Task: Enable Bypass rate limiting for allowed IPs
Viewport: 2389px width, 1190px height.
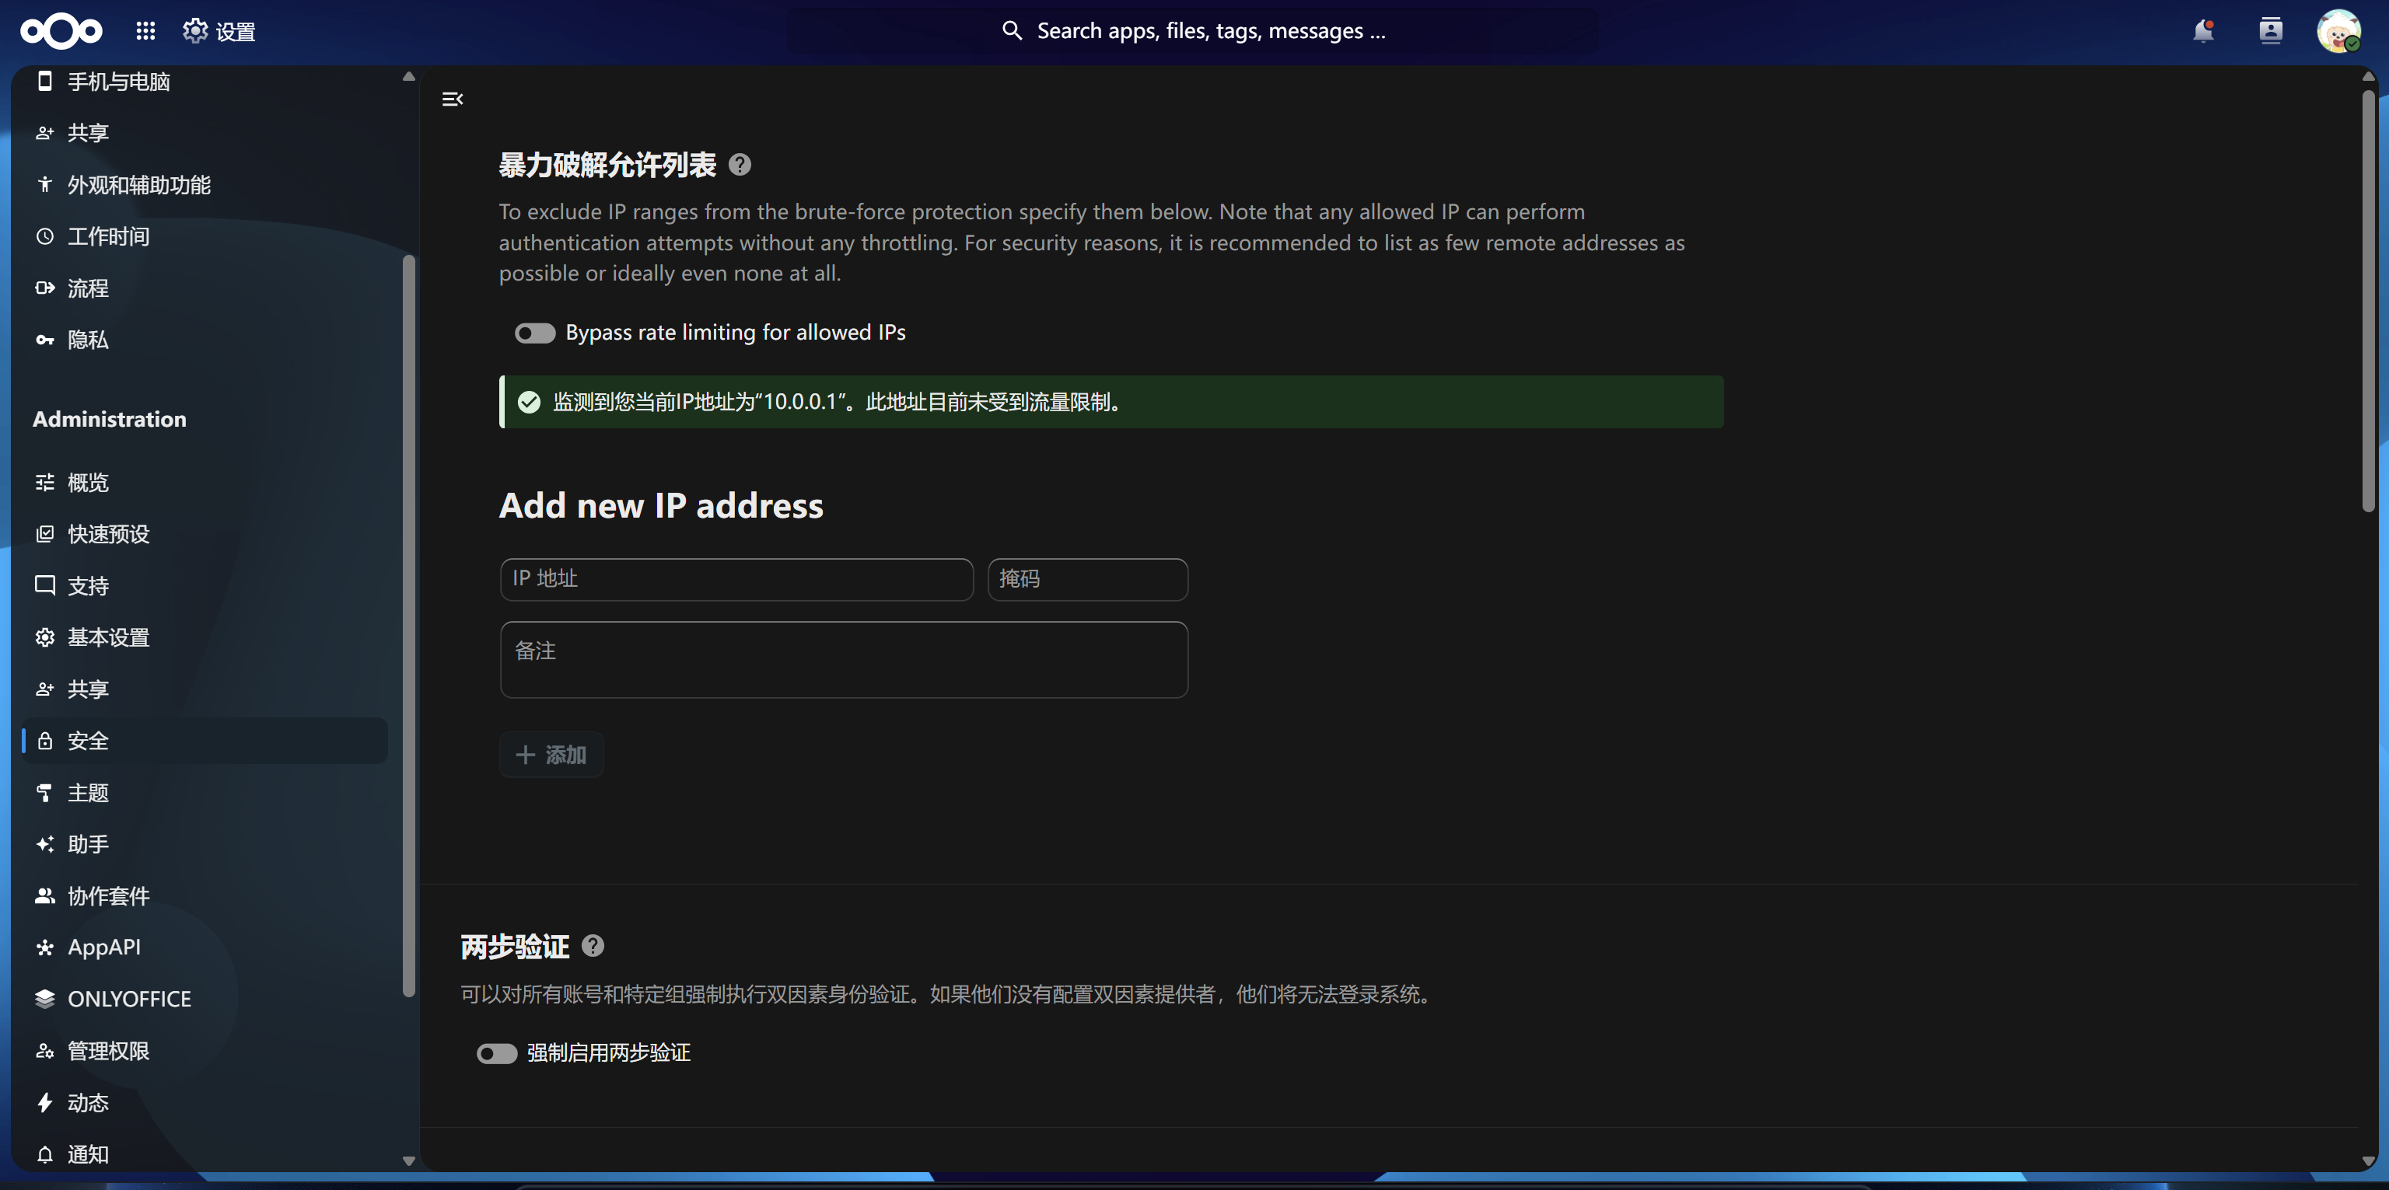Action: [534, 333]
